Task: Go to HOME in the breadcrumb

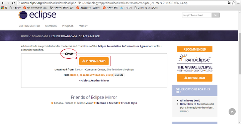Action: (x=25, y=36)
